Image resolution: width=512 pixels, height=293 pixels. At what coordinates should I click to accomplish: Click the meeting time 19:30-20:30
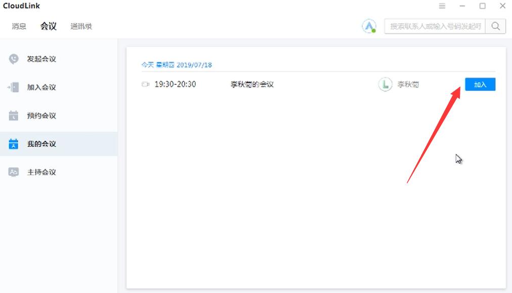click(x=176, y=84)
